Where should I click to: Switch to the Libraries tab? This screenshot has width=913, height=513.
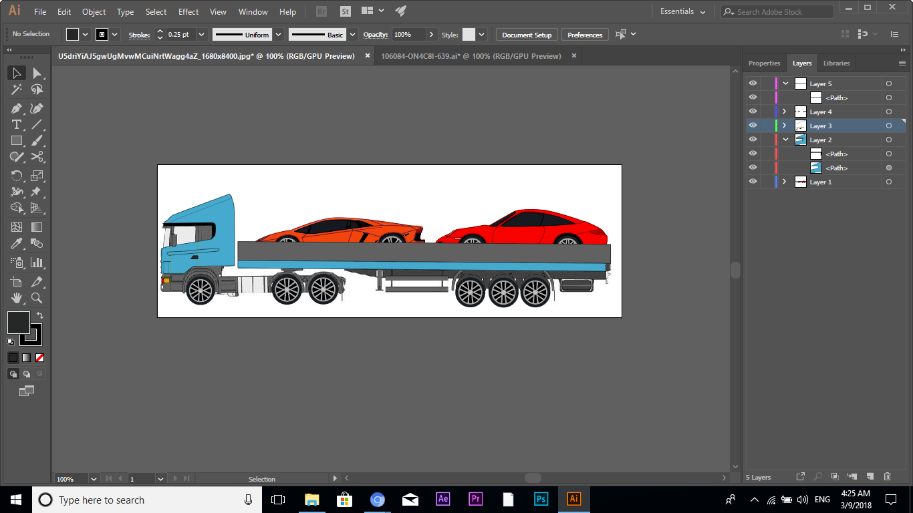click(x=836, y=63)
